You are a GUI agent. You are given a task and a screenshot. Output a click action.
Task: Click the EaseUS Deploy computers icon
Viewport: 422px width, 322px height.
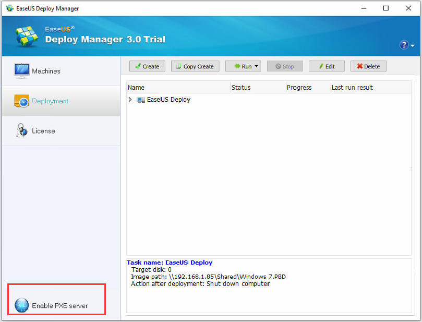141,100
